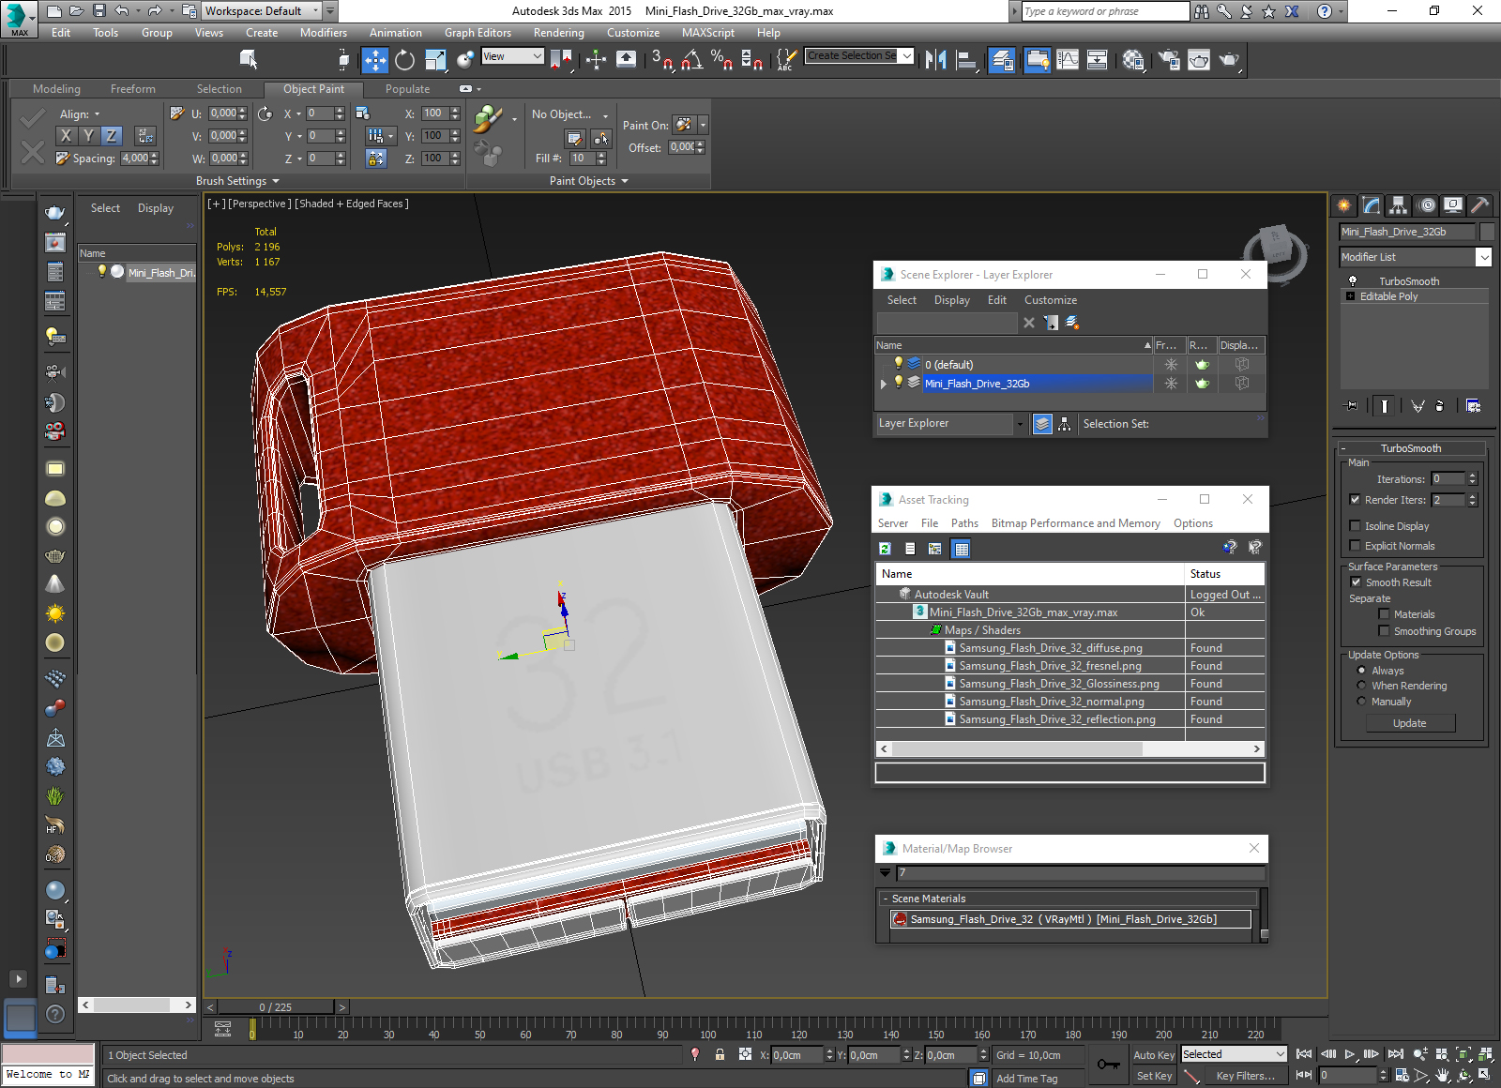Screen dimensions: 1501x1088
Task: Toggle the Percent Snap icon
Action: tap(721, 60)
